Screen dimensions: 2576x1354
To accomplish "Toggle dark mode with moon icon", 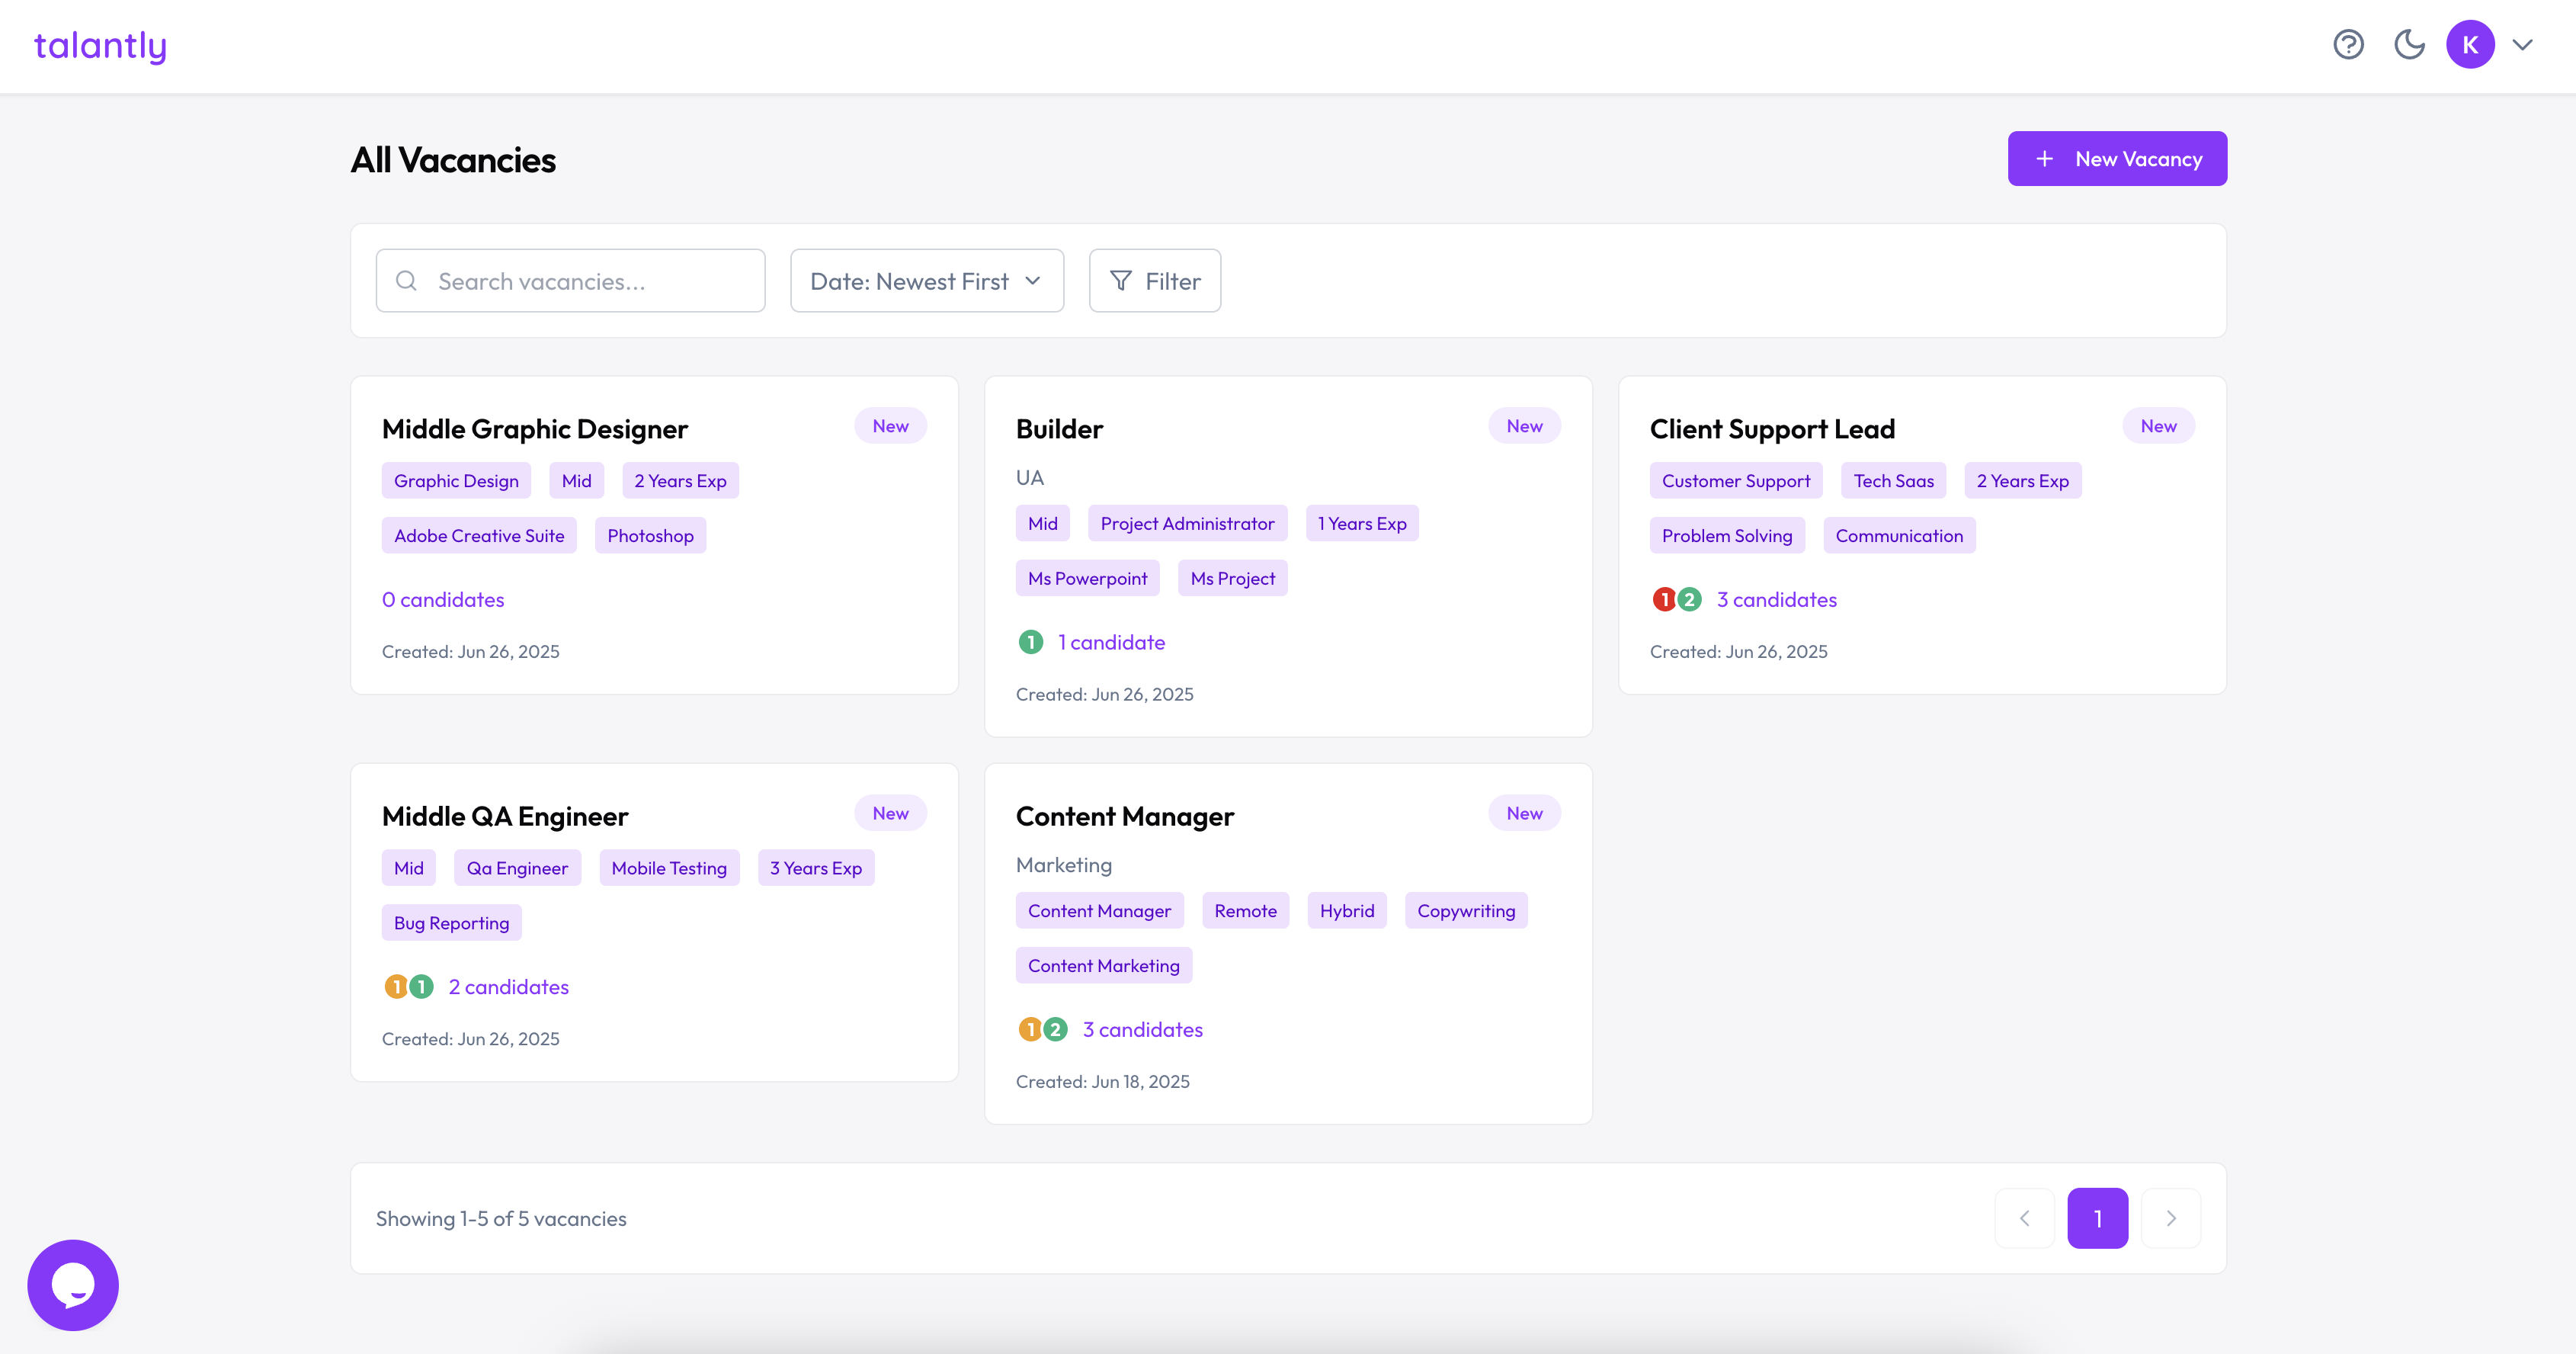I will 2409,45.
